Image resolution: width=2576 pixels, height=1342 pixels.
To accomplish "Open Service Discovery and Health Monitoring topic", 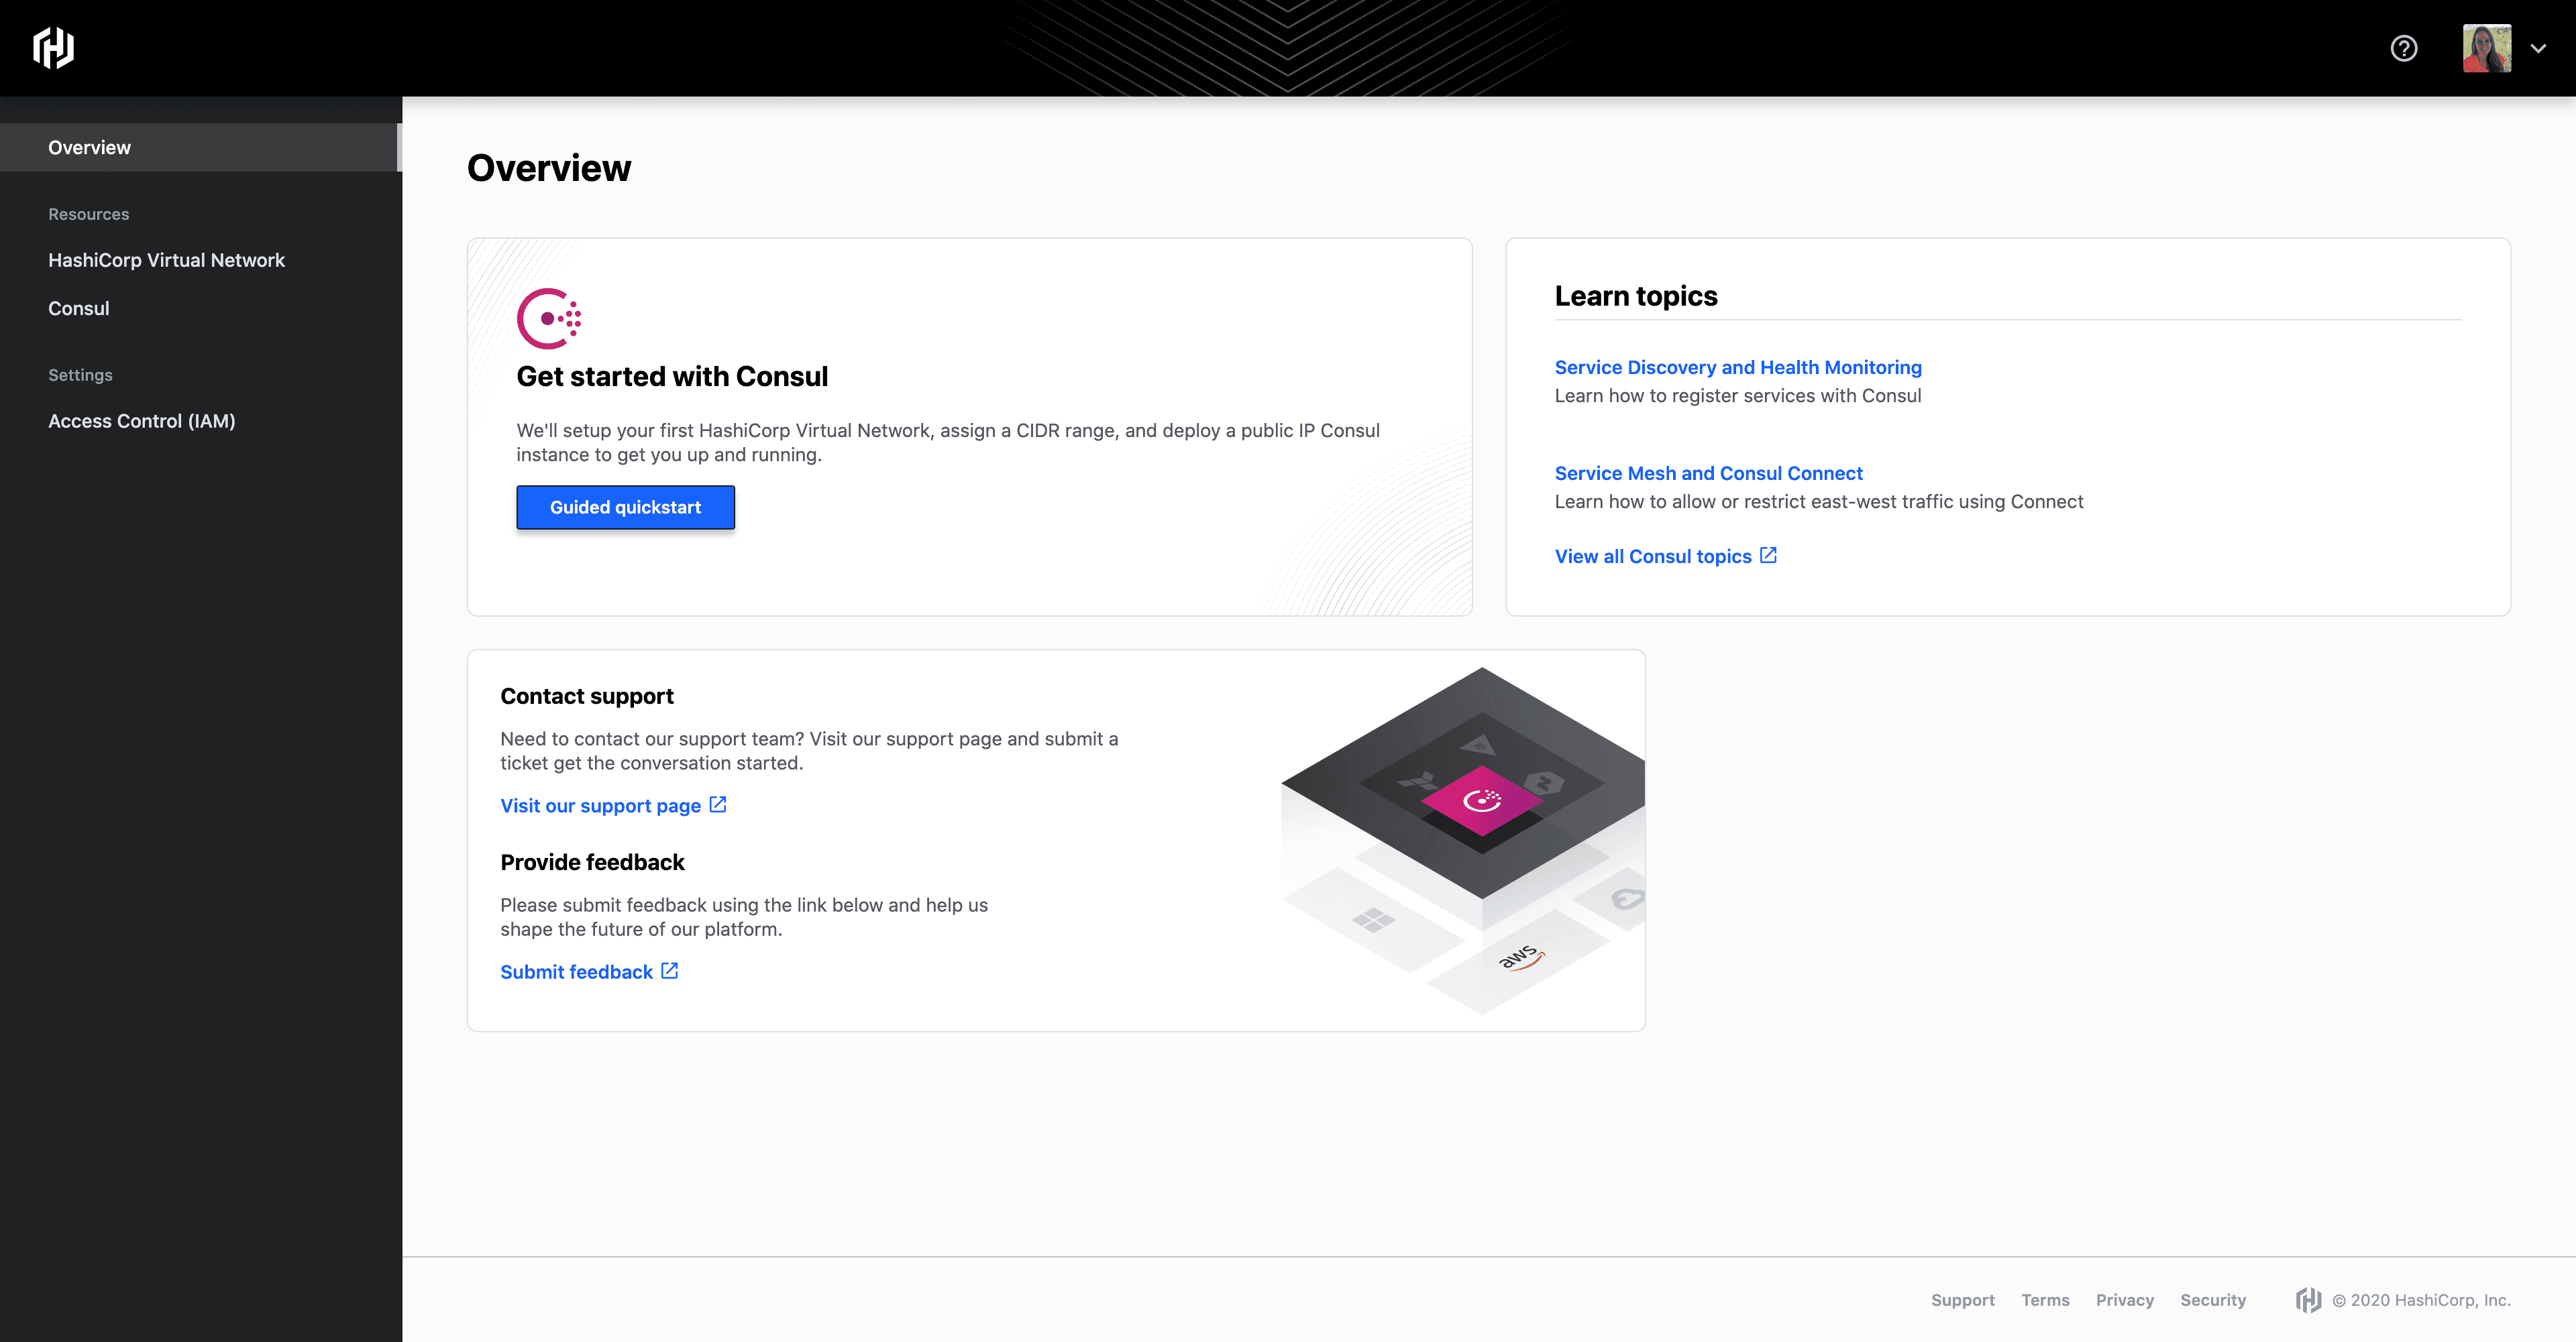I will [1737, 366].
